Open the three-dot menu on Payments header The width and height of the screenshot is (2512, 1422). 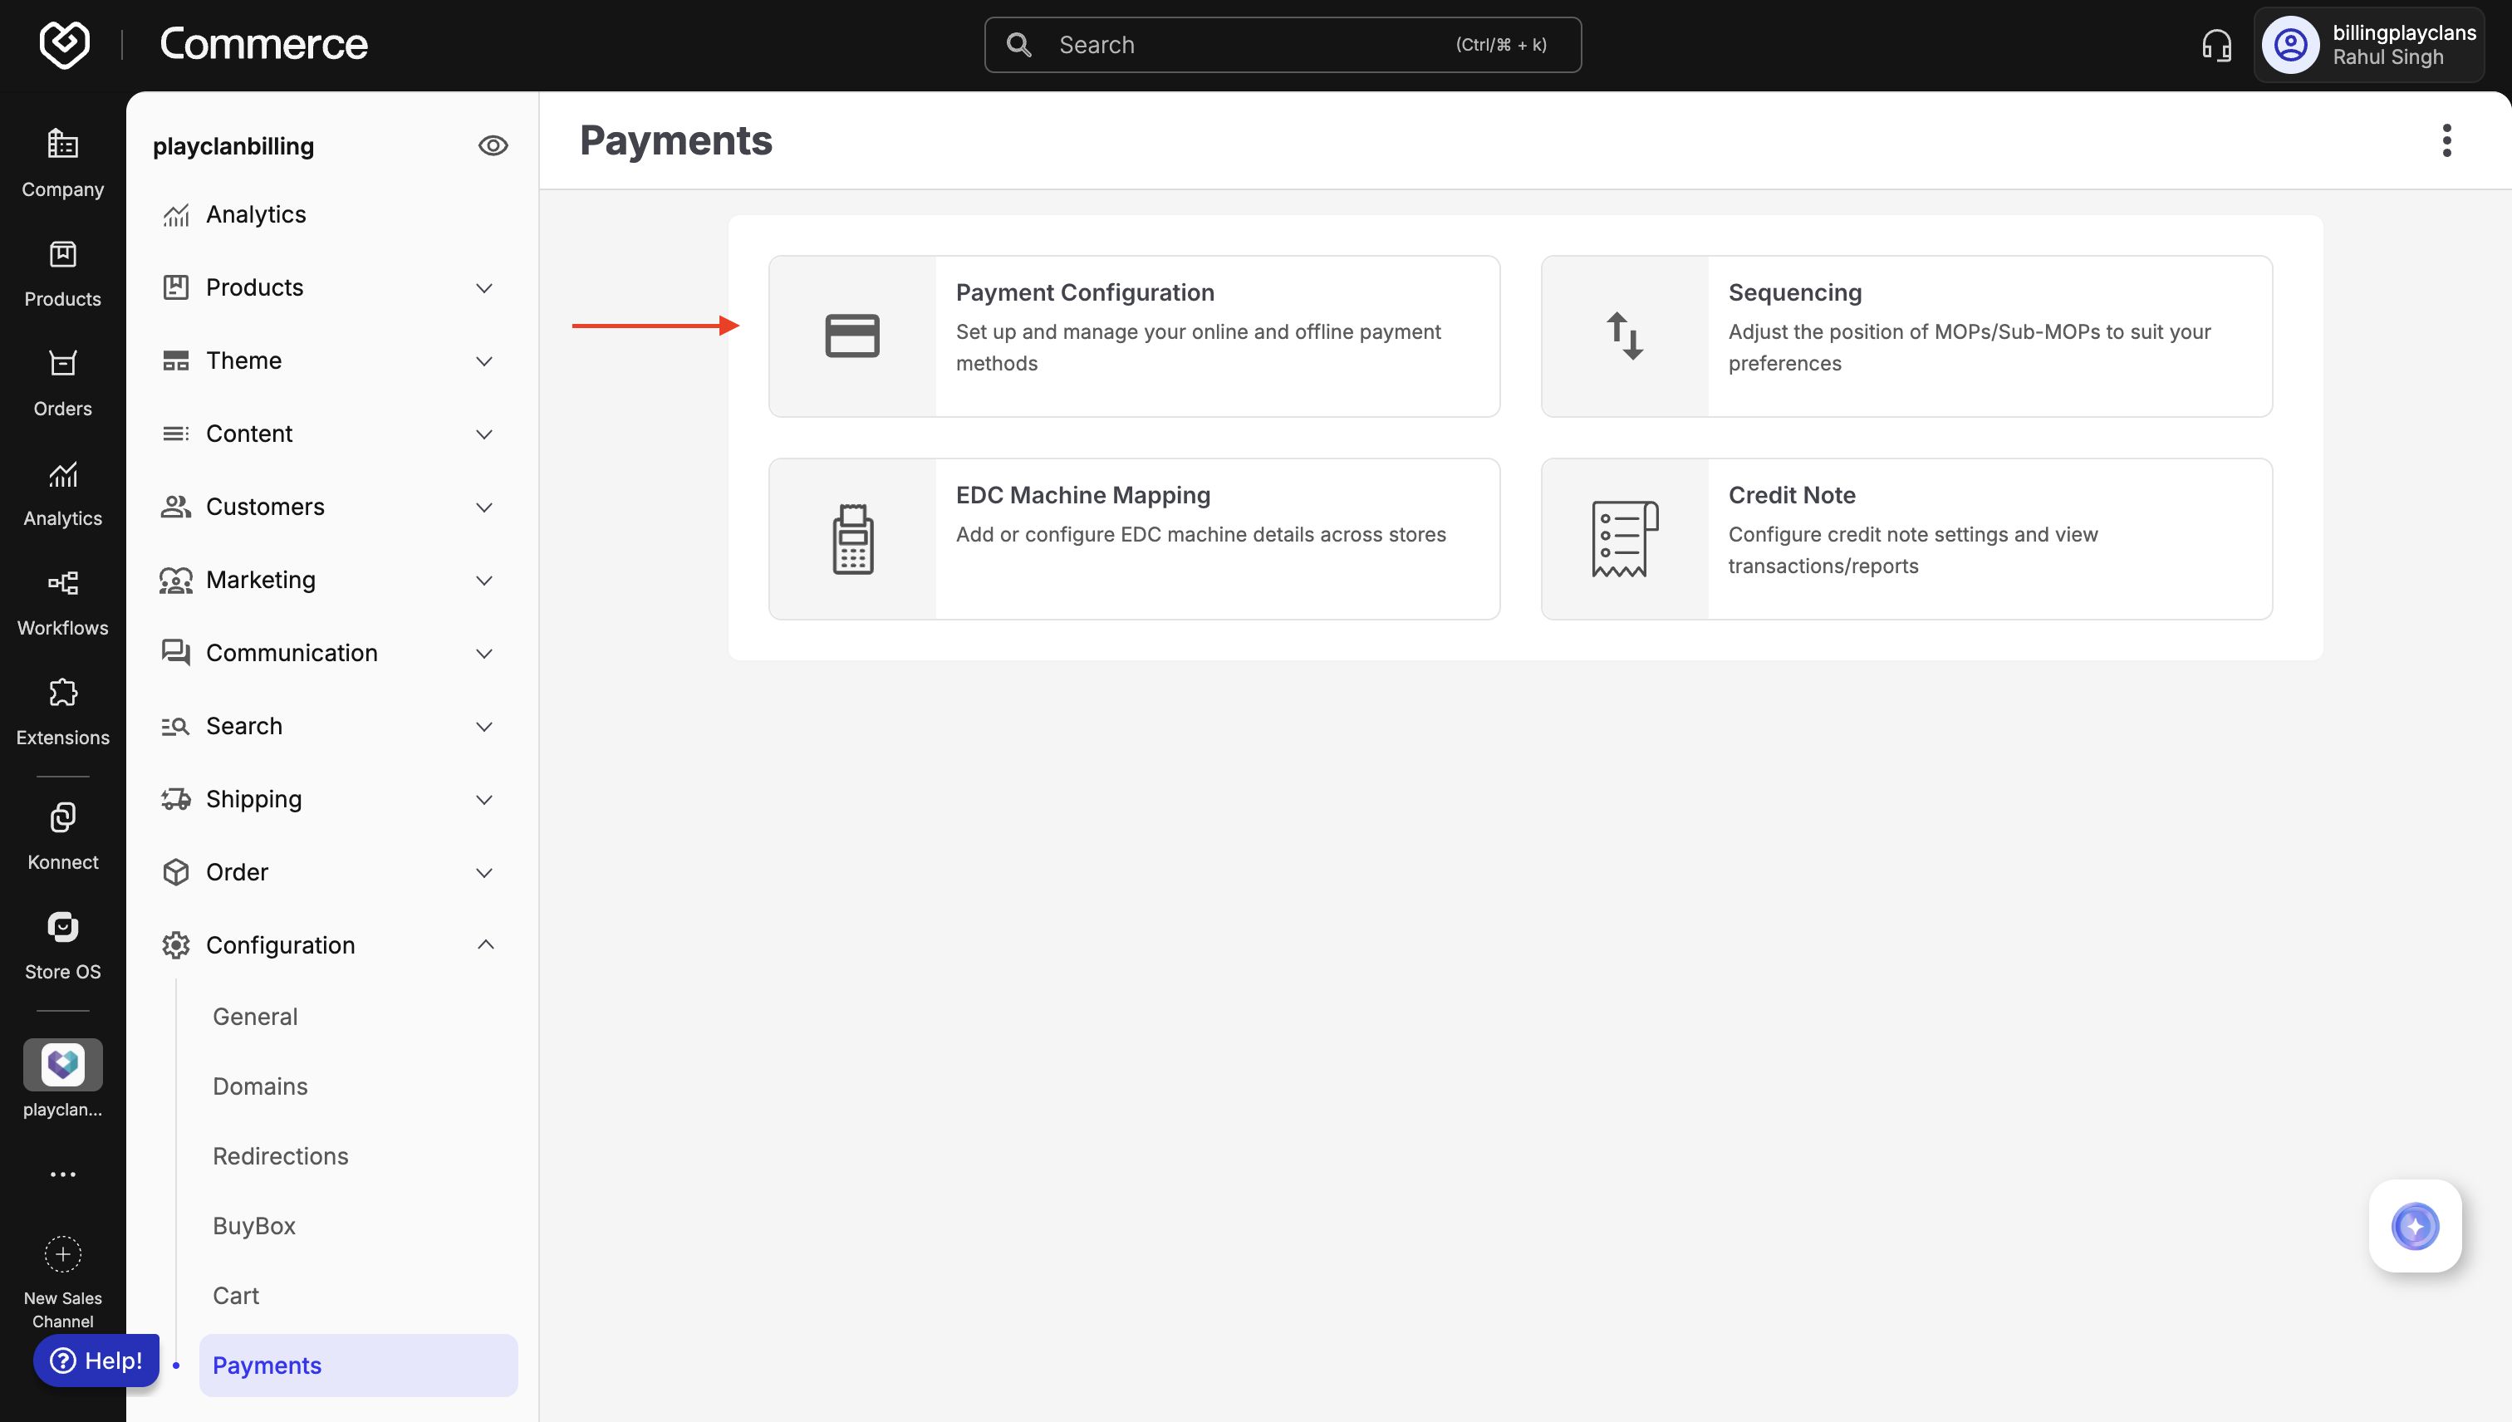coord(2446,140)
